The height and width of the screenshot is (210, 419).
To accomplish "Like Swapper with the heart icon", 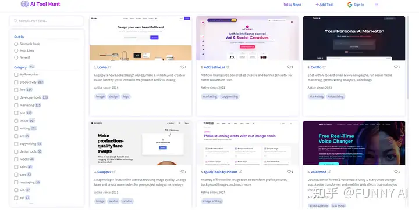I will [x=183, y=172].
